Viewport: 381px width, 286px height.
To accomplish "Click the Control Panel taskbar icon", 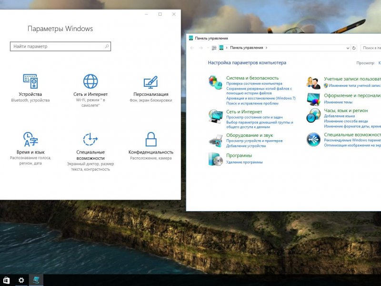I will [x=36, y=280].
